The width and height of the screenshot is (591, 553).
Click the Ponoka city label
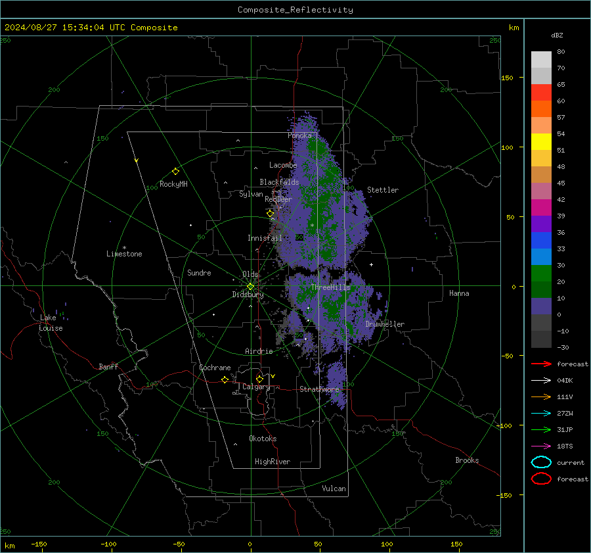click(x=299, y=135)
